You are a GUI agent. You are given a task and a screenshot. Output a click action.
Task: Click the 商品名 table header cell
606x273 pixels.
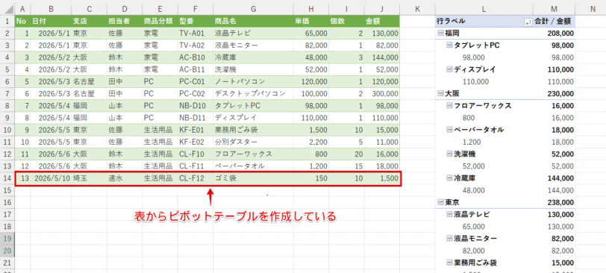[253, 21]
